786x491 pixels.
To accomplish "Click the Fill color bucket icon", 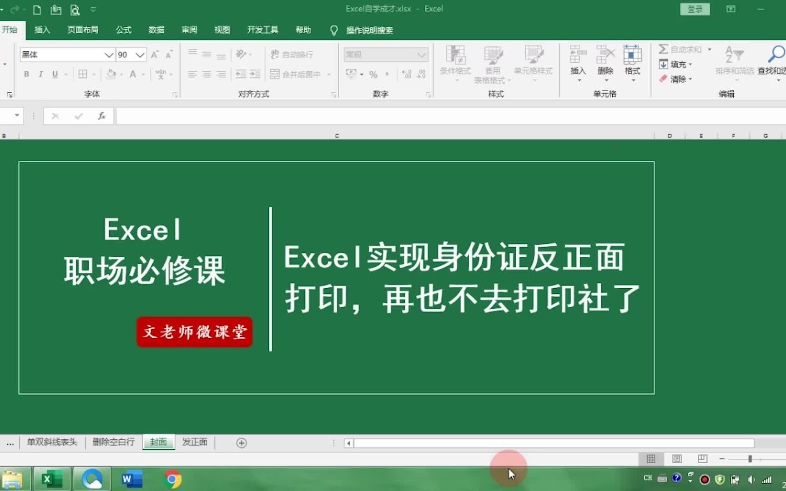I will (x=111, y=74).
